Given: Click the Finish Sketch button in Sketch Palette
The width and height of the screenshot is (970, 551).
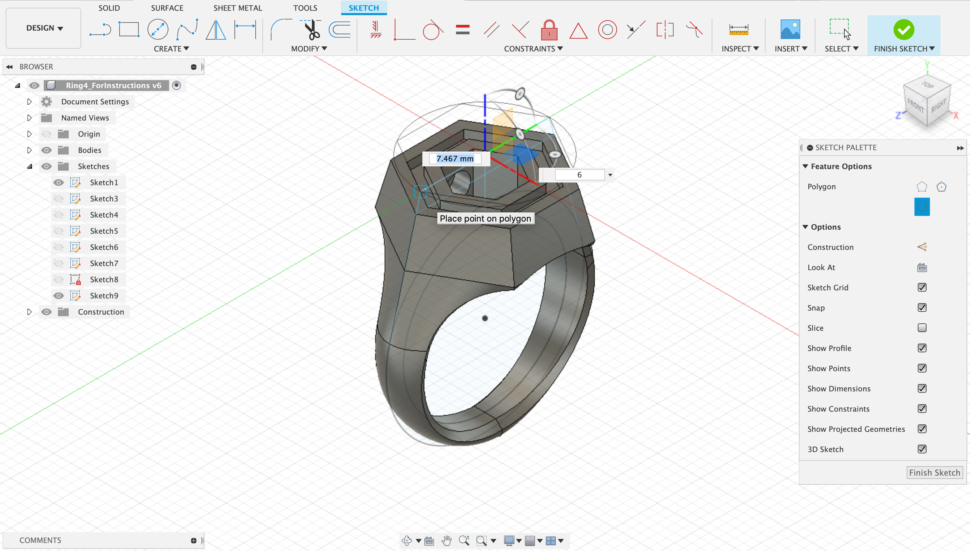Looking at the screenshot, I should point(934,472).
